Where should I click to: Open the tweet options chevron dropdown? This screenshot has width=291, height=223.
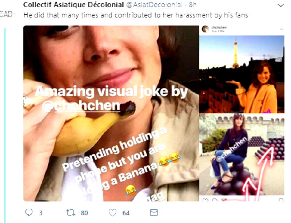tap(280, 5)
